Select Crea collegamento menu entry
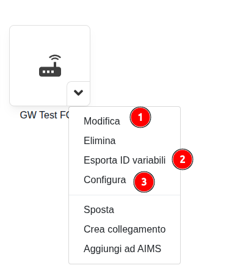Image resolution: width=243 pixels, height=279 pixels. (125, 229)
